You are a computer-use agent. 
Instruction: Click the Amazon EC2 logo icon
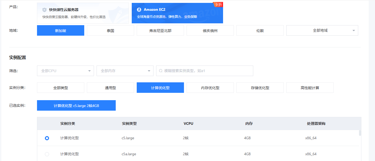pyautogui.click(x=139, y=10)
